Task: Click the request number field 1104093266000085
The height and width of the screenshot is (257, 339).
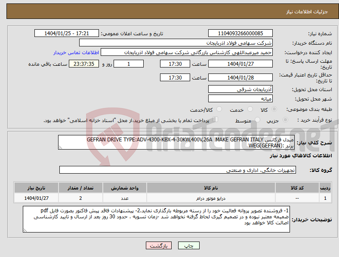Action: (240, 33)
